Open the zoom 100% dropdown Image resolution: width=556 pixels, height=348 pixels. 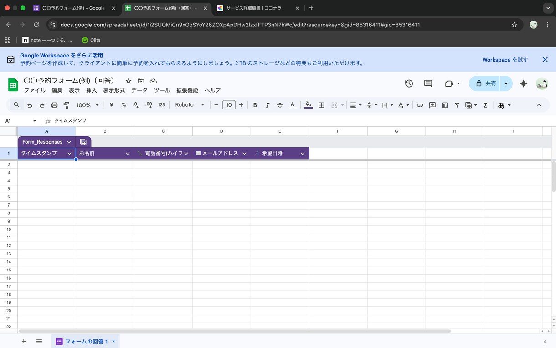point(88,105)
